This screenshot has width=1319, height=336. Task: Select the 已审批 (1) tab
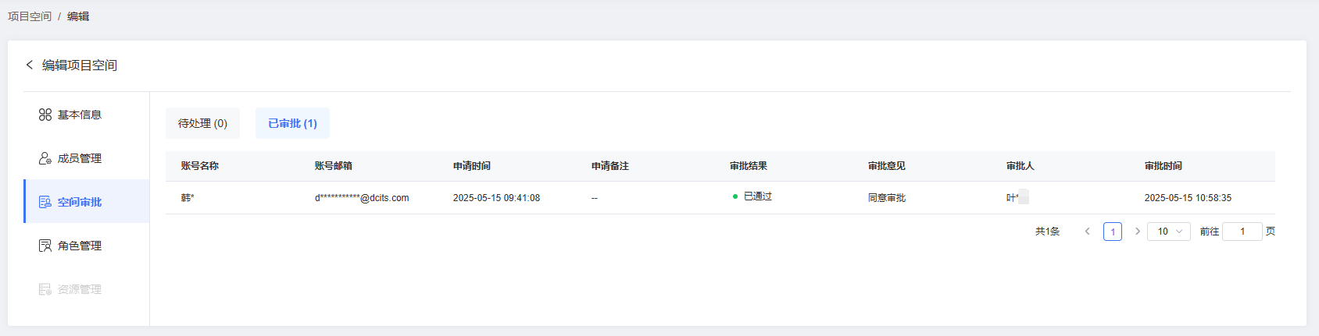point(292,123)
